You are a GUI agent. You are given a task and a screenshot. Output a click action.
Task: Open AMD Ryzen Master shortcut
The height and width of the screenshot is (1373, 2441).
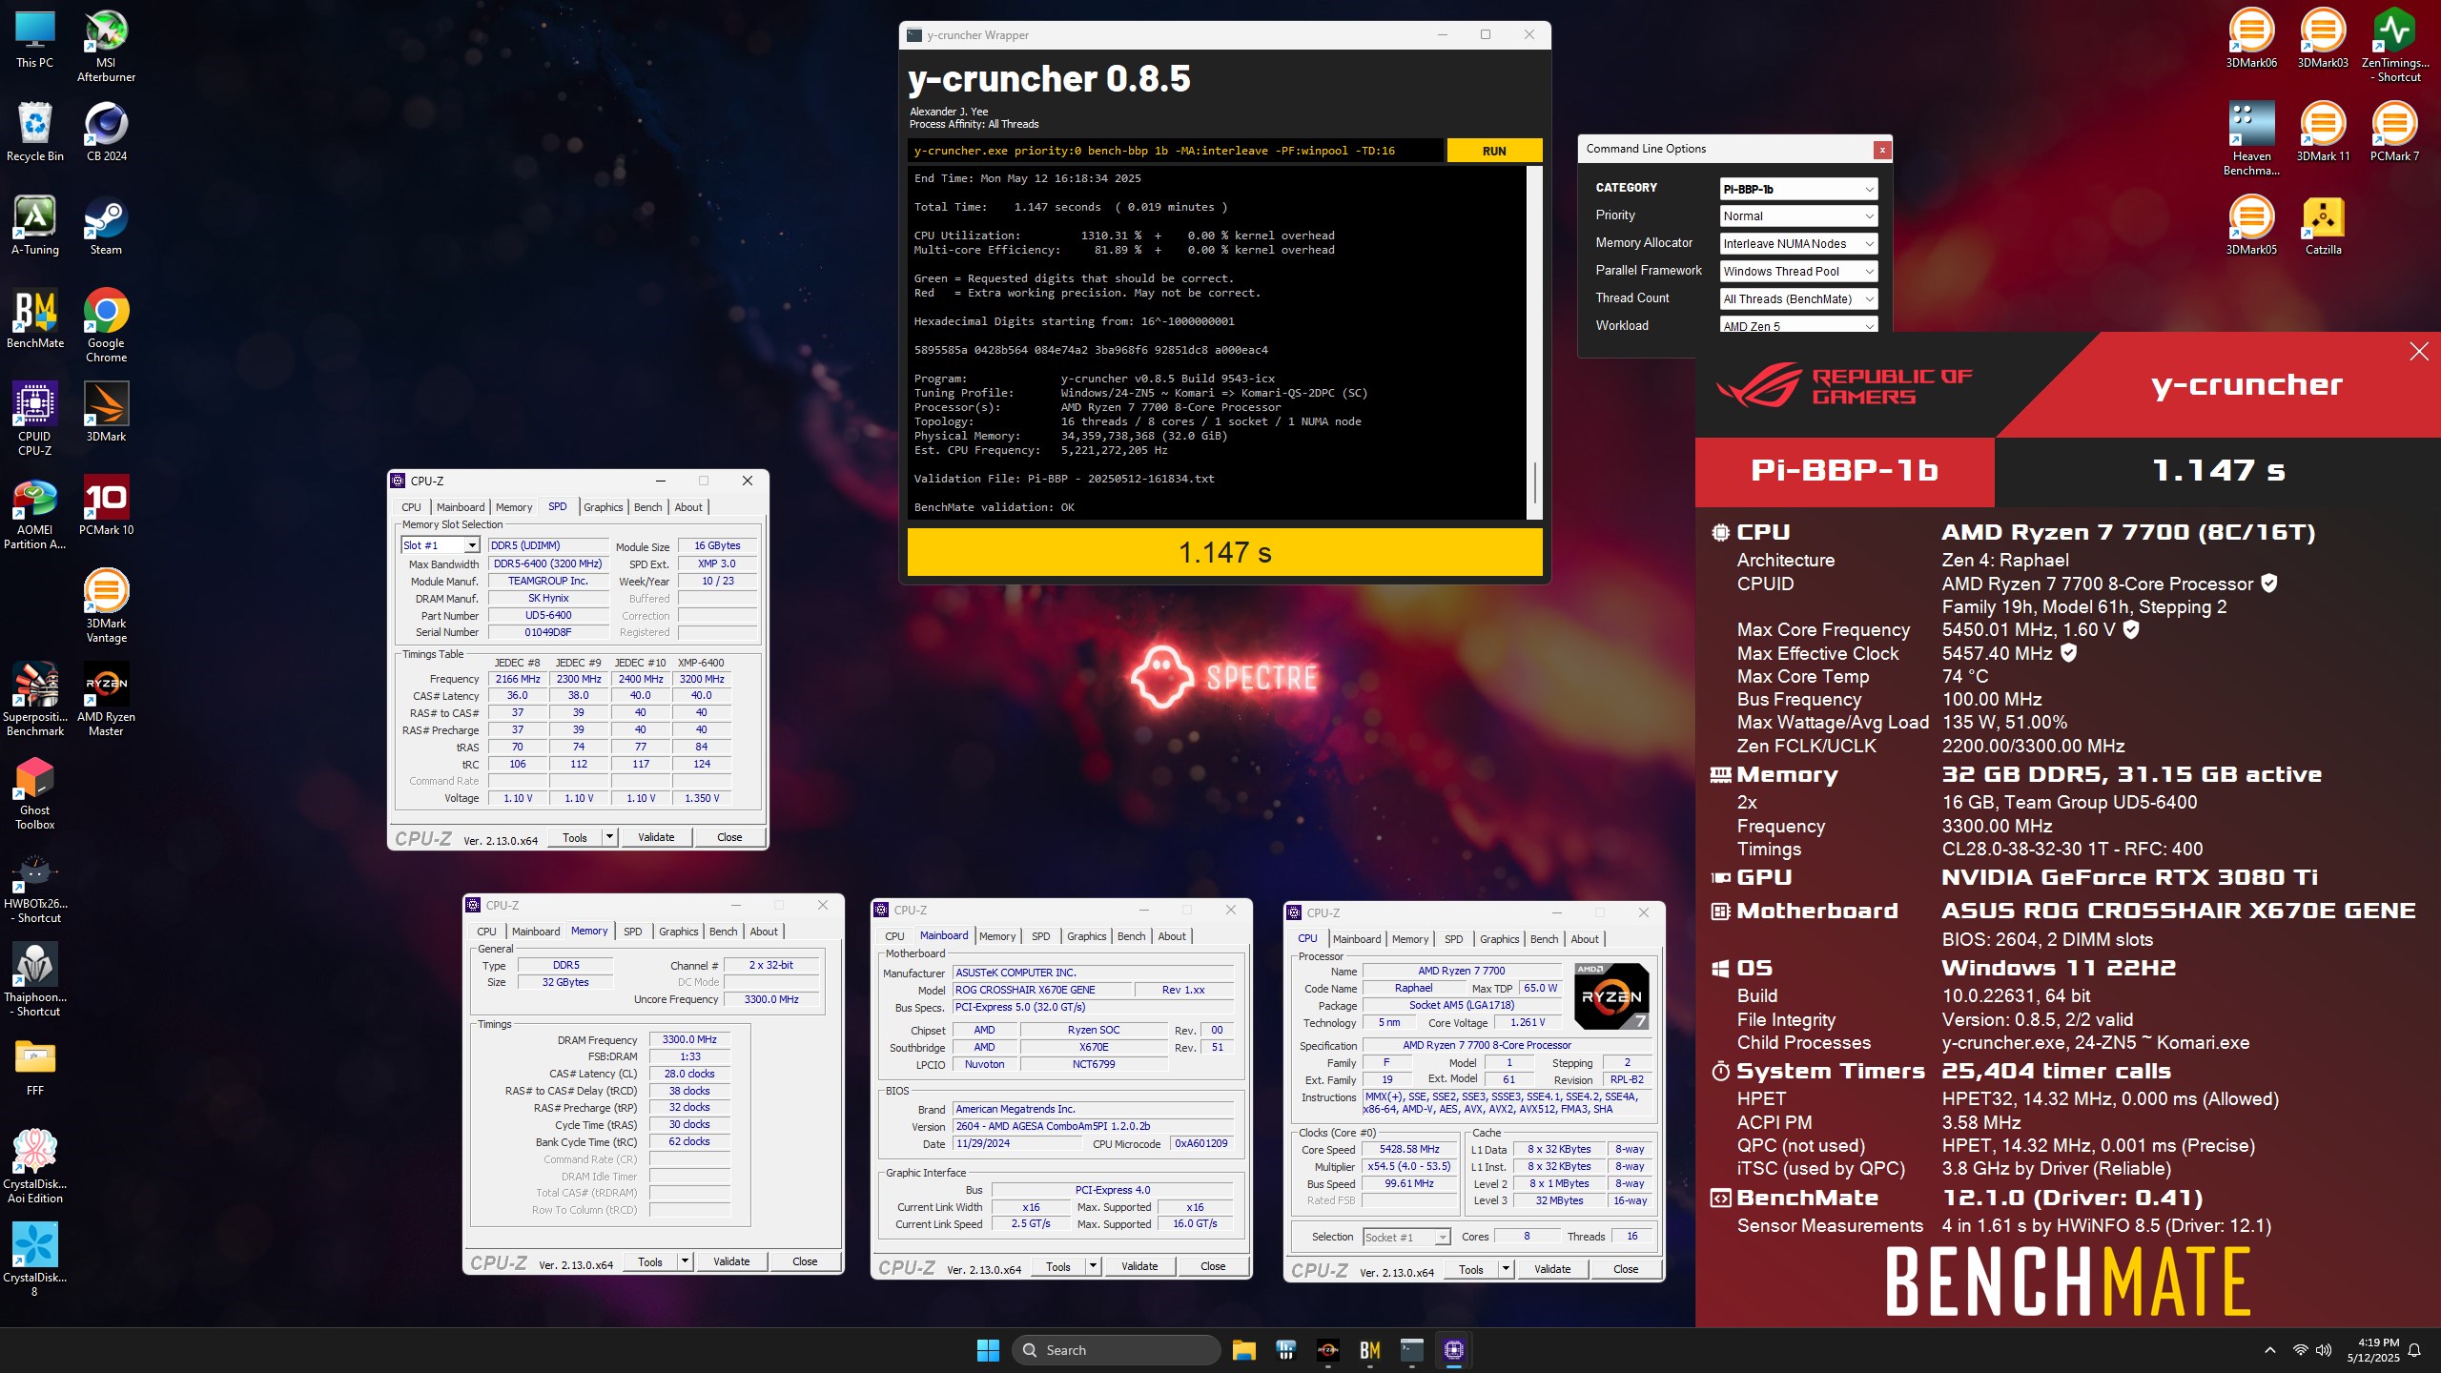pos(106,699)
